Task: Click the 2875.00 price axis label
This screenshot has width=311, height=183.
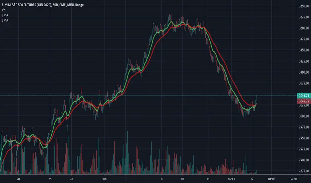Action: pyautogui.click(x=304, y=171)
